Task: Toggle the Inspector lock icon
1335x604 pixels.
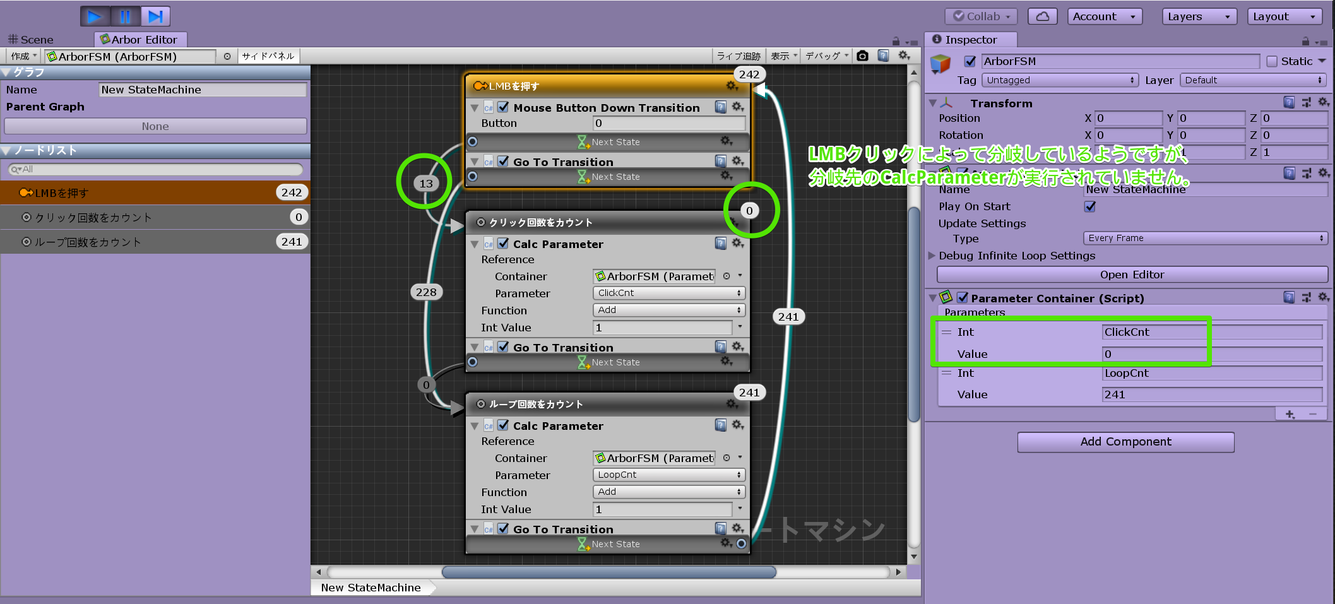Action: [1304, 40]
